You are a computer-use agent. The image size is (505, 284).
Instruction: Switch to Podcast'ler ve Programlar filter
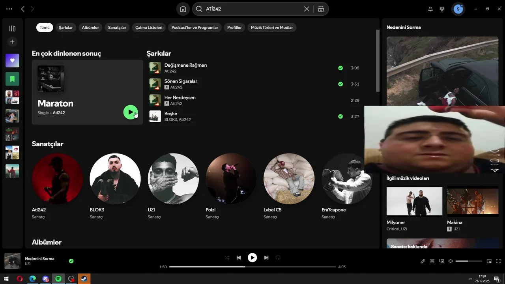pos(195,28)
